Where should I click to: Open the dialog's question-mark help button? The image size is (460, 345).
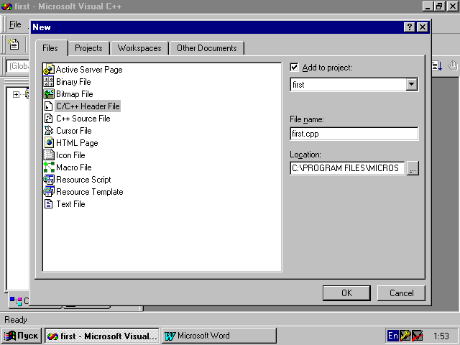pyautogui.click(x=409, y=27)
